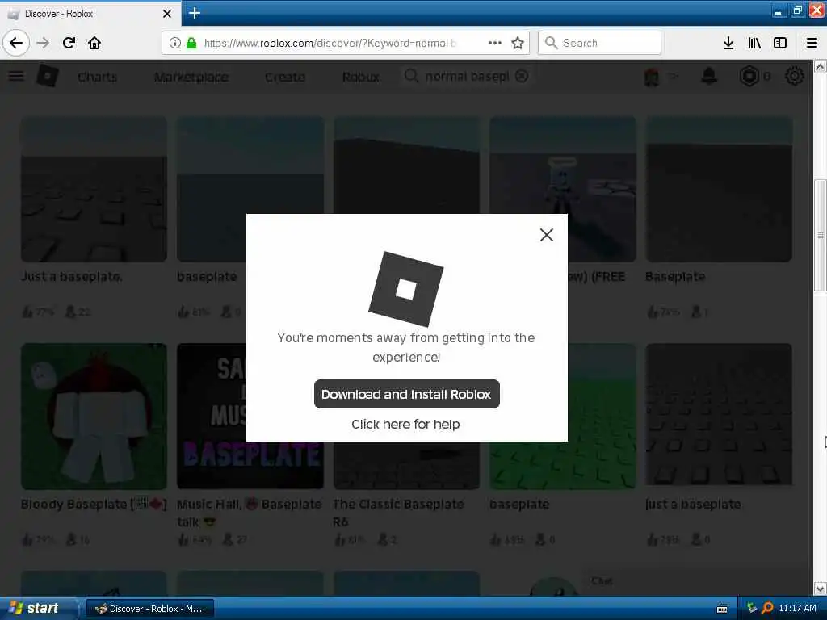Show site information icon in address bar

tap(174, 43)
